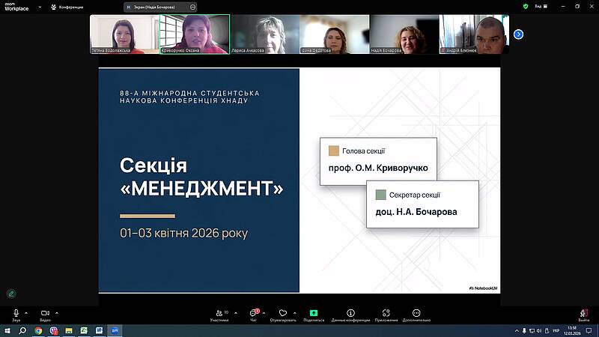
Task: Click the green security shield icon
Action: tap(526, 6)
